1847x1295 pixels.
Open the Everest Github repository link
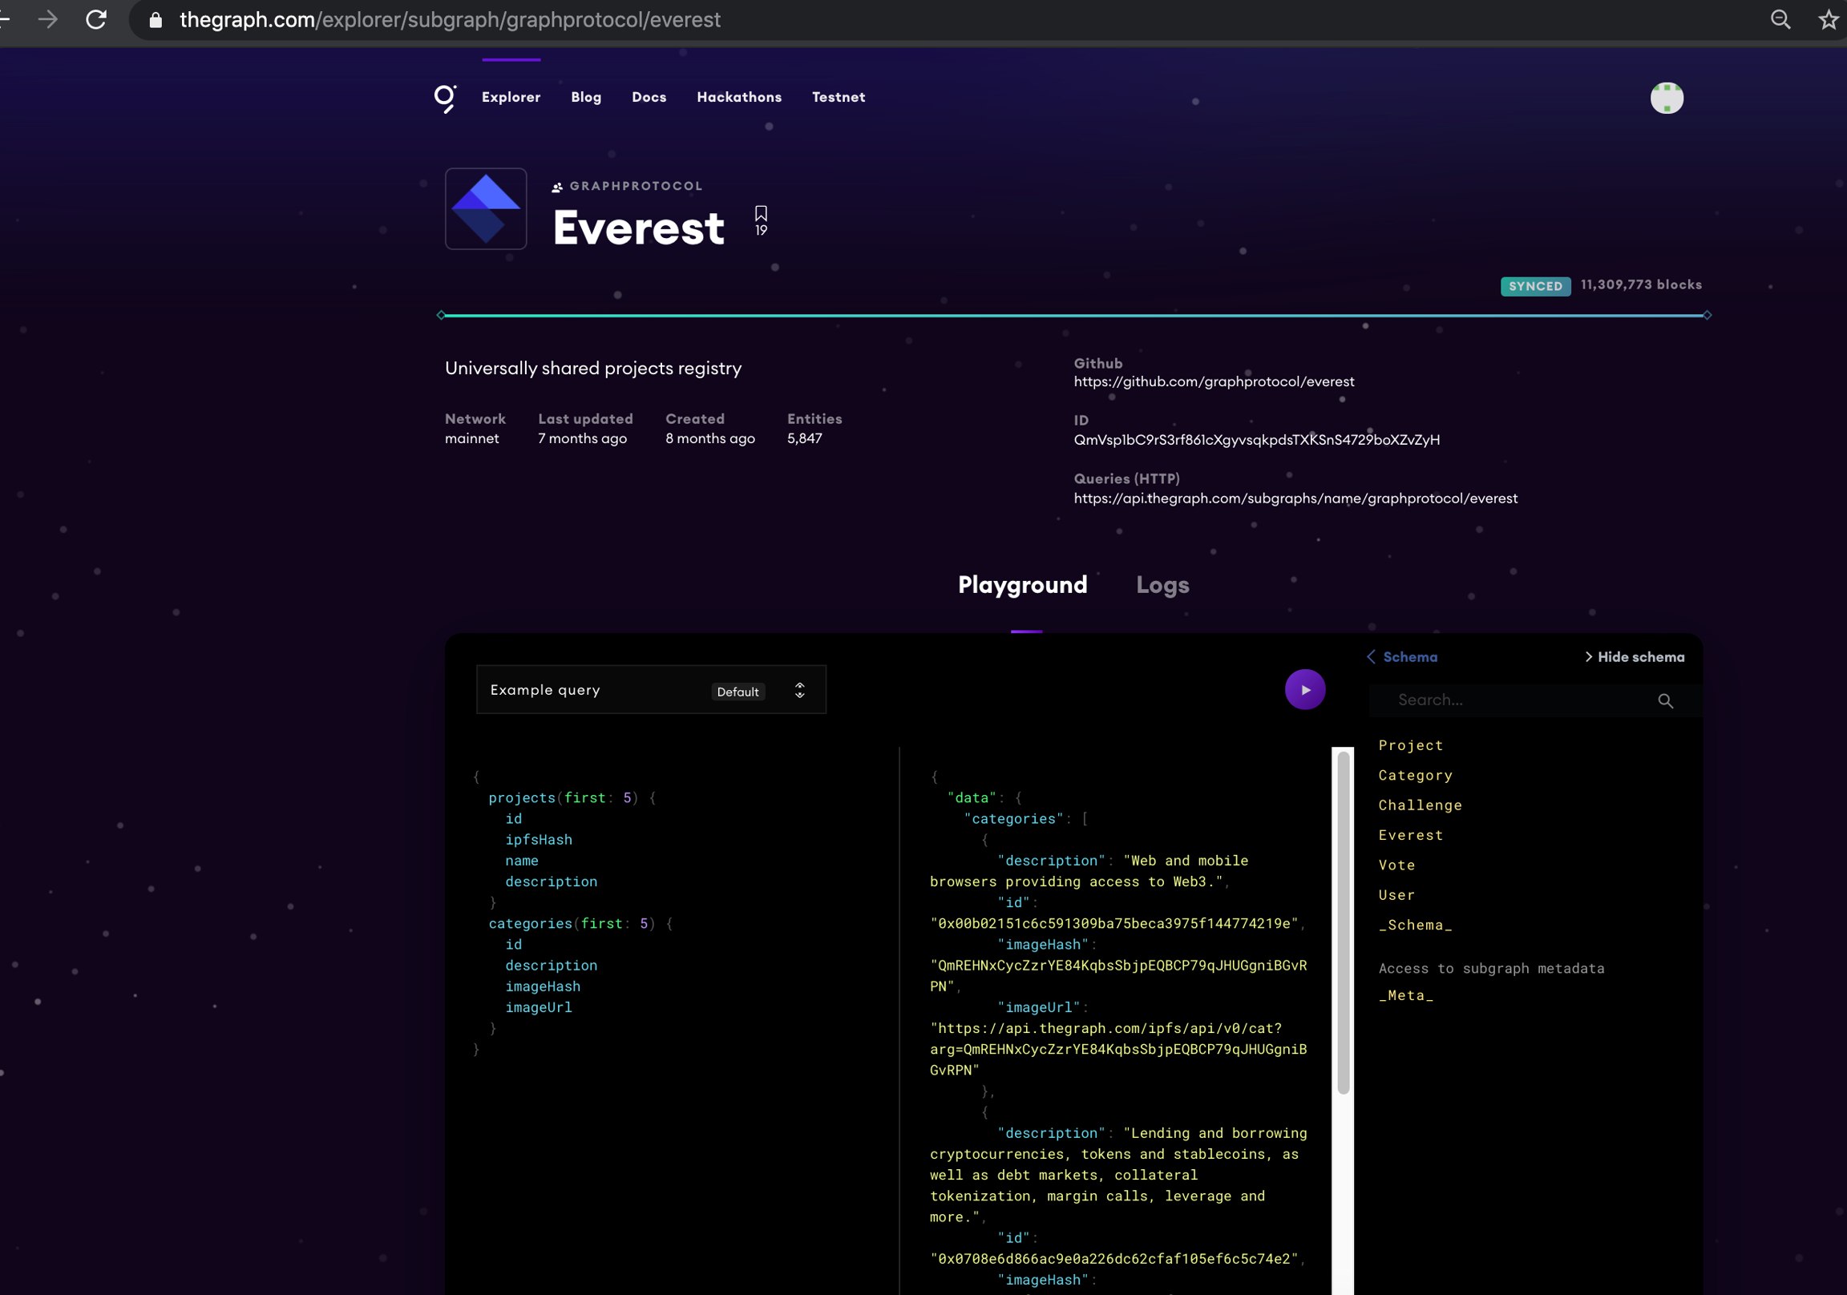(x=1213, y=381)
